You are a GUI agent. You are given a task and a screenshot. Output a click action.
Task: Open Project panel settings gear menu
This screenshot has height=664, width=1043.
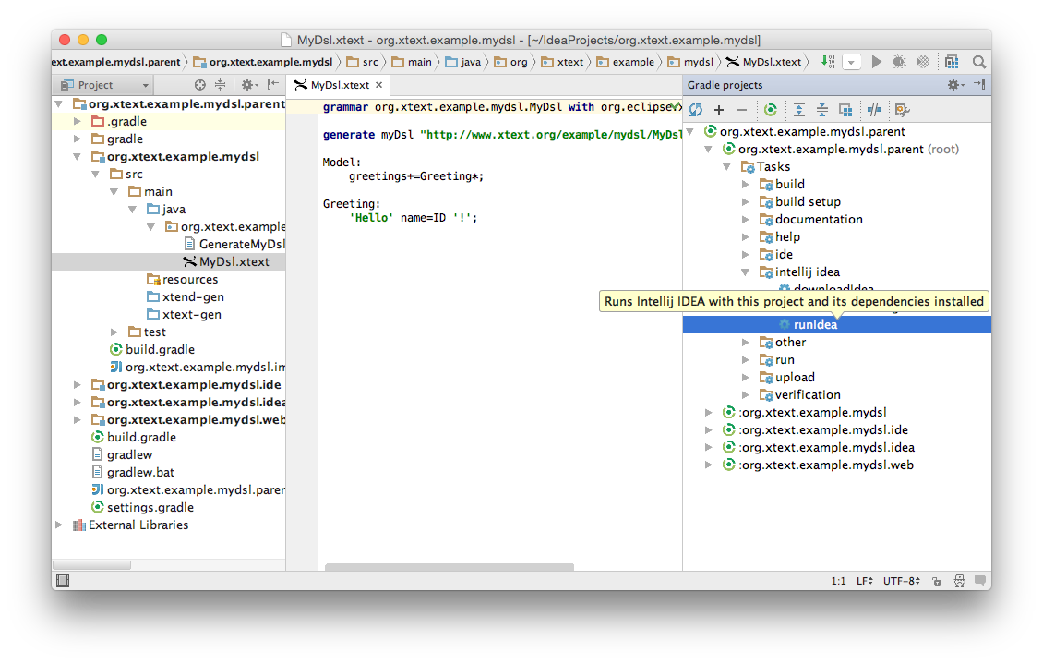[249, 84]
